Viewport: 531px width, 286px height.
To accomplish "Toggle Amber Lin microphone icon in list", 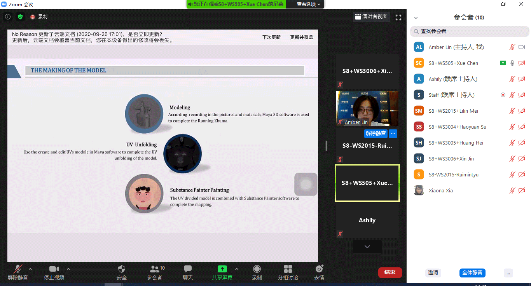I will tap(512, 47).
